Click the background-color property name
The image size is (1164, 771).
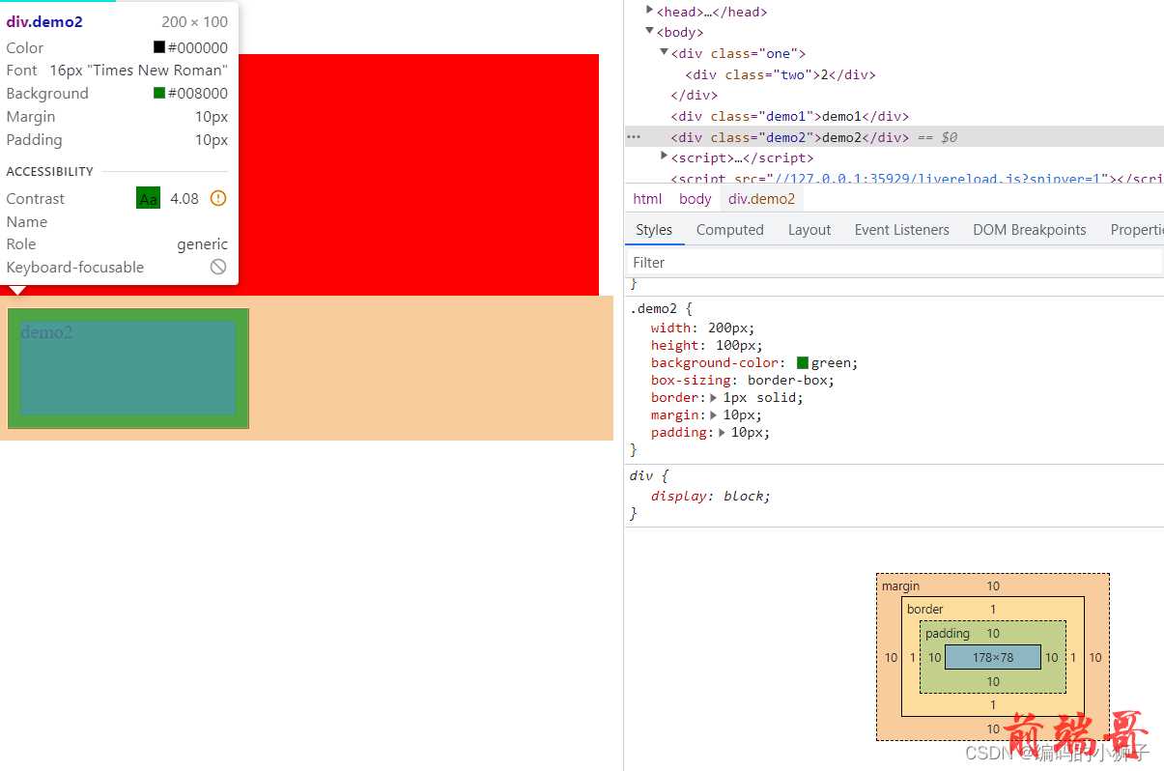tap(715, 362)
